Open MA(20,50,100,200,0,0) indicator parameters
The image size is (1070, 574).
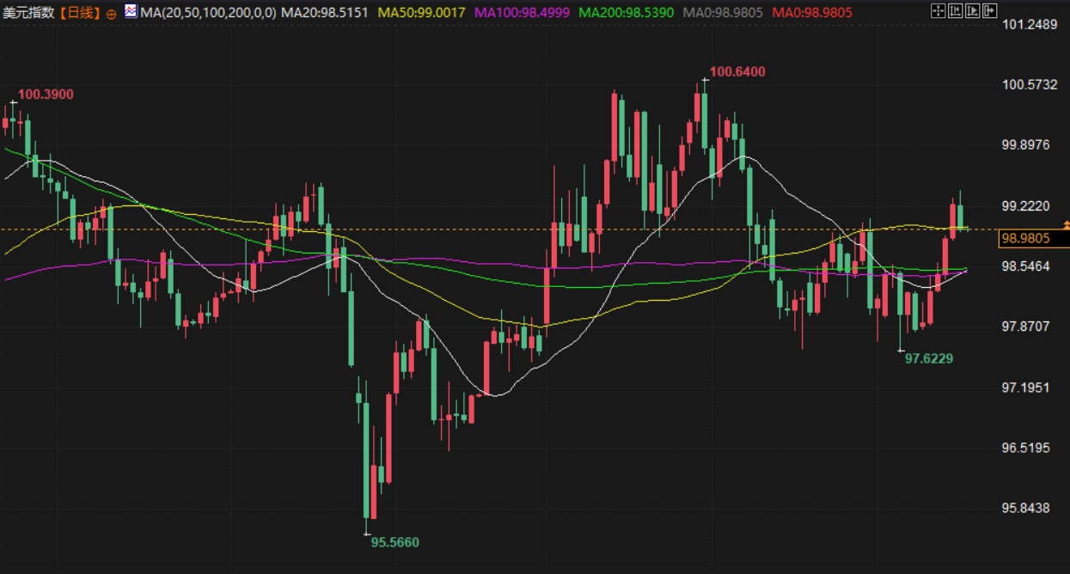(208, 13)
